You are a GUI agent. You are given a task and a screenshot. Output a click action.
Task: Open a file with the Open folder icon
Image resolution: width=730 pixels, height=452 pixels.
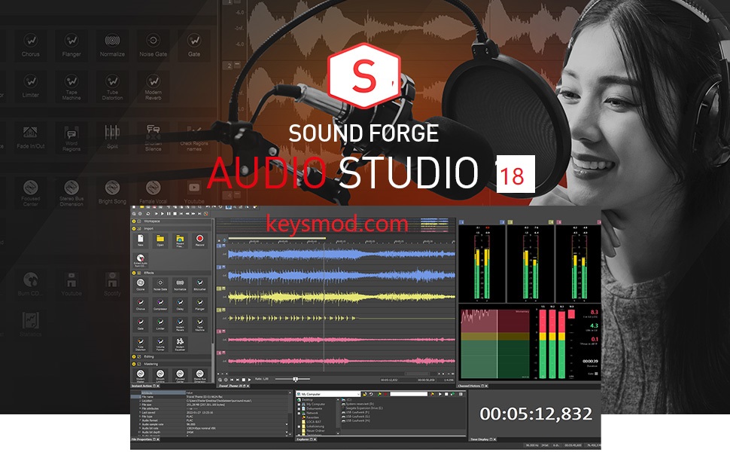(x=160, y=240)
